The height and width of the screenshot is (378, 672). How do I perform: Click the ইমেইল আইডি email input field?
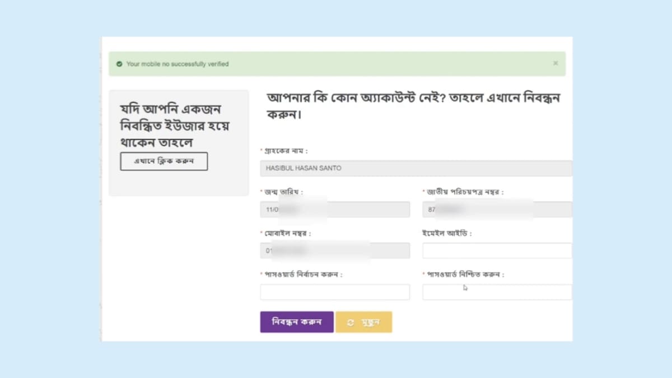(496, 250)
